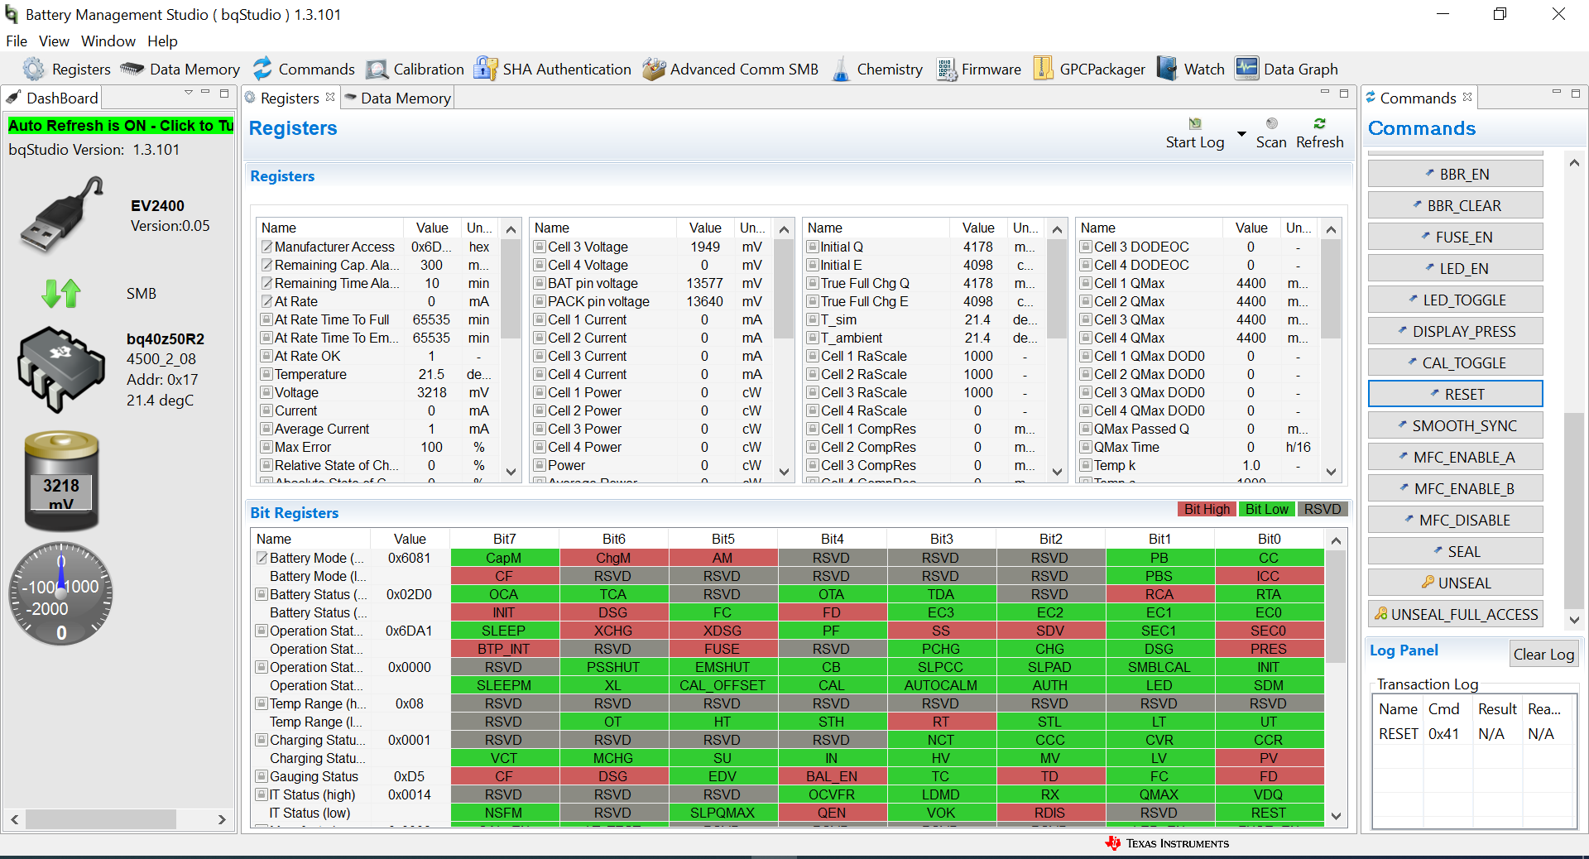Click the CapM bit cell in Battery Mode
Image resolution: width=1589 pixels, height=859 pixels.
coord(504,558)
